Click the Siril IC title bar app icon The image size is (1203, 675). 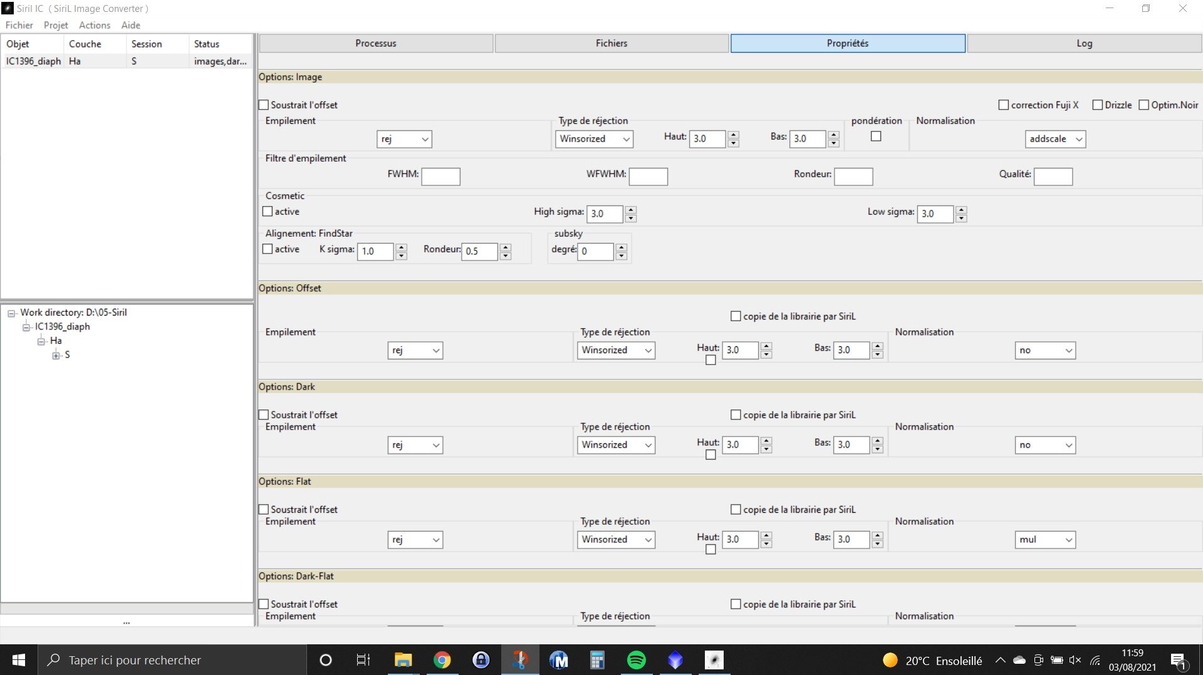pyautogui.click(x=8, y=8)
